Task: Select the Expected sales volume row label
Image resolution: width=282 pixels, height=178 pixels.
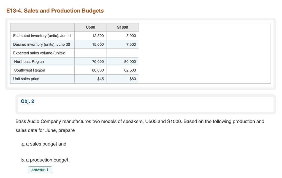Action: click(x=39, y=53)
